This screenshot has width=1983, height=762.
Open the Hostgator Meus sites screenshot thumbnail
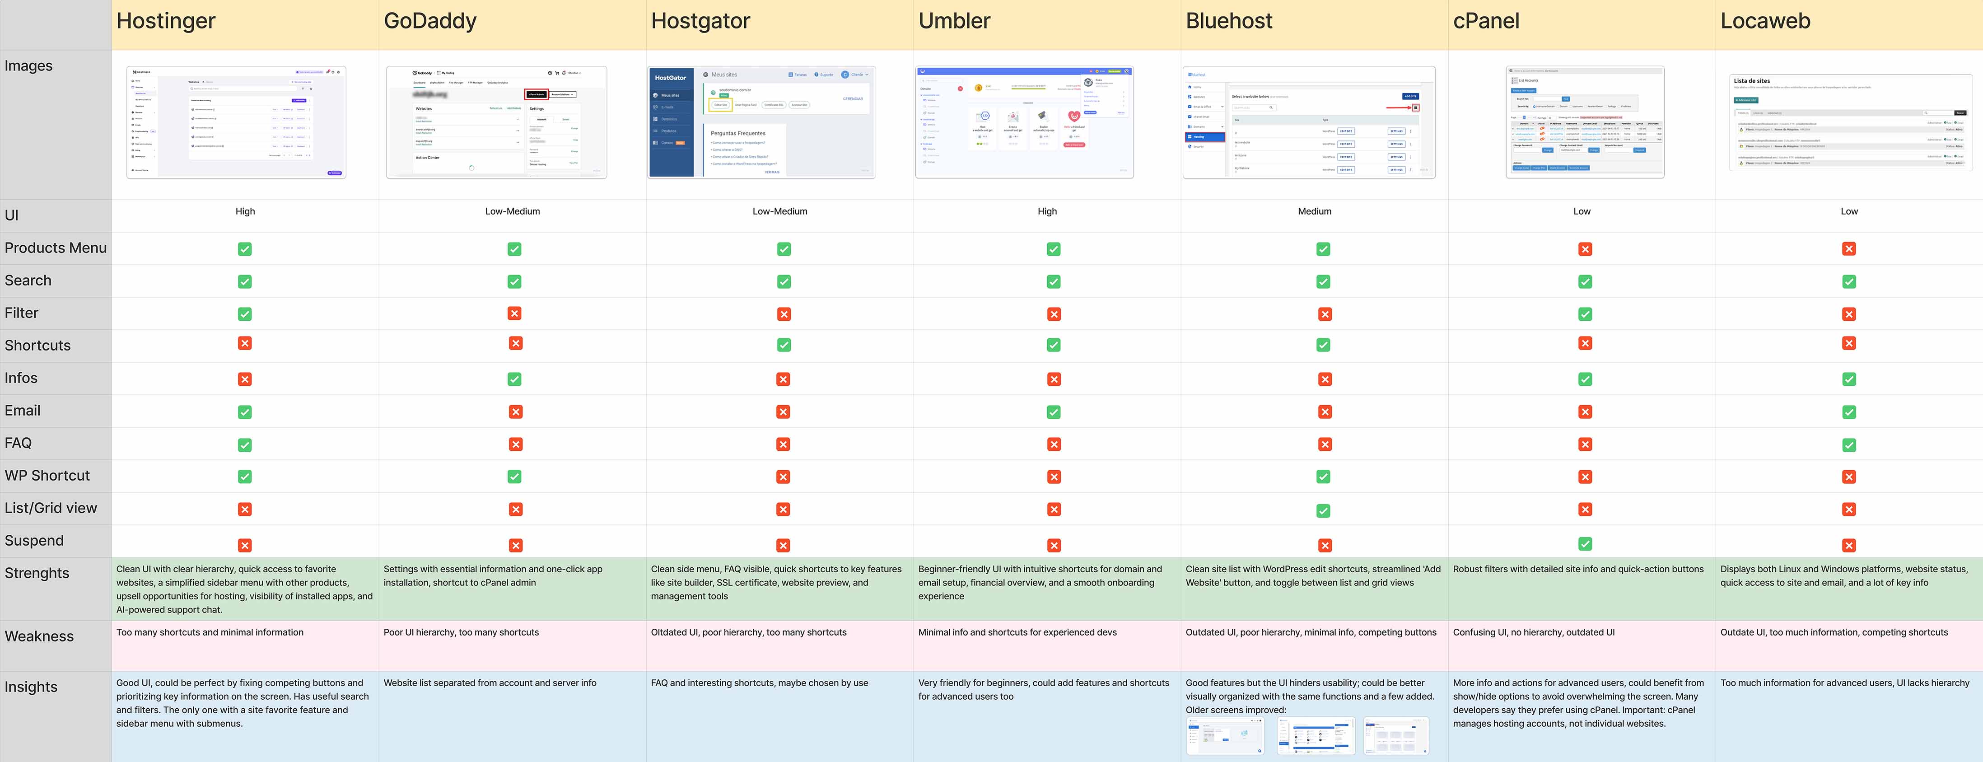(x=761, y=122)
